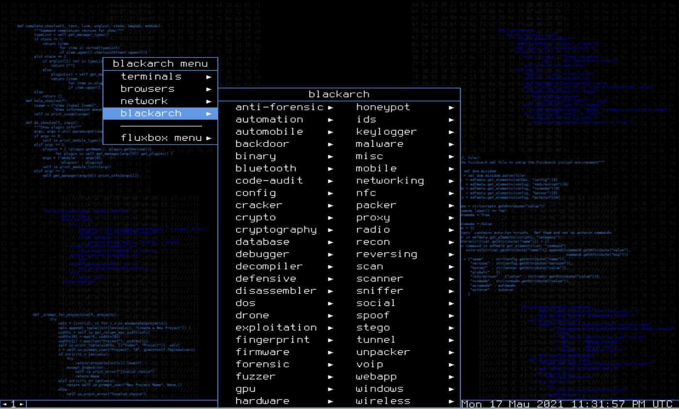
Task: Click the toolbar clock display
Action: (567, 404)
